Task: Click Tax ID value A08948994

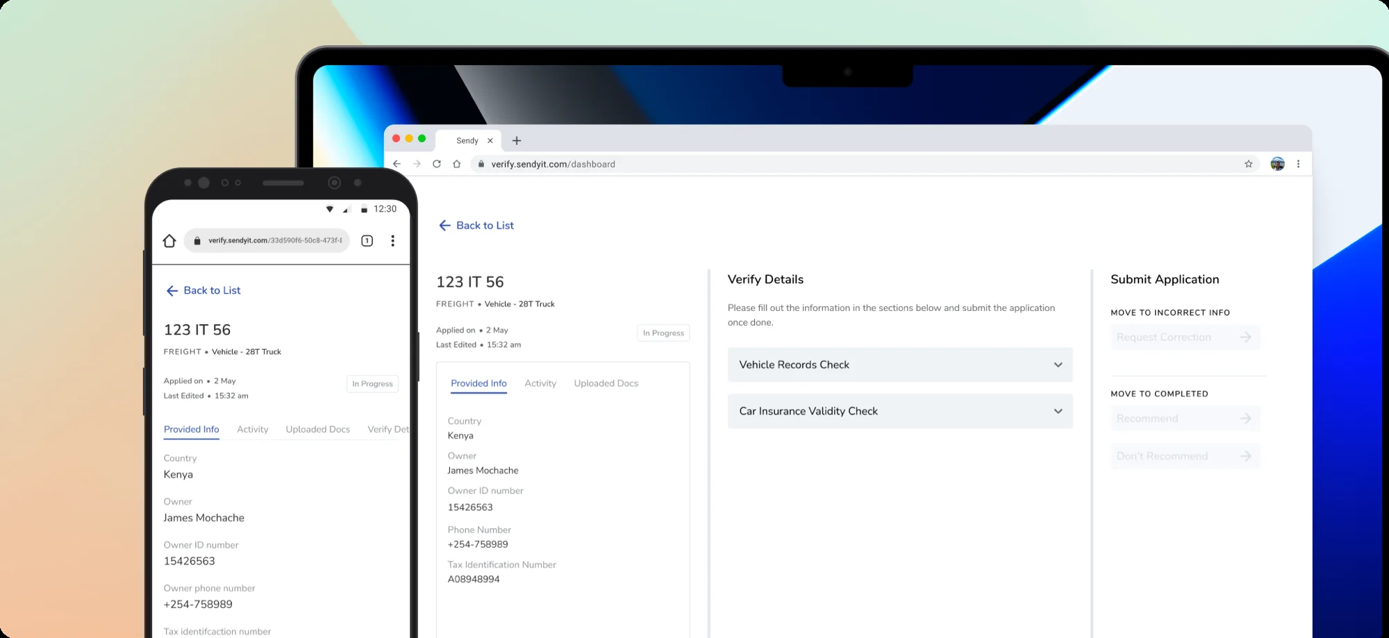Action: click(x=474, y=579)
